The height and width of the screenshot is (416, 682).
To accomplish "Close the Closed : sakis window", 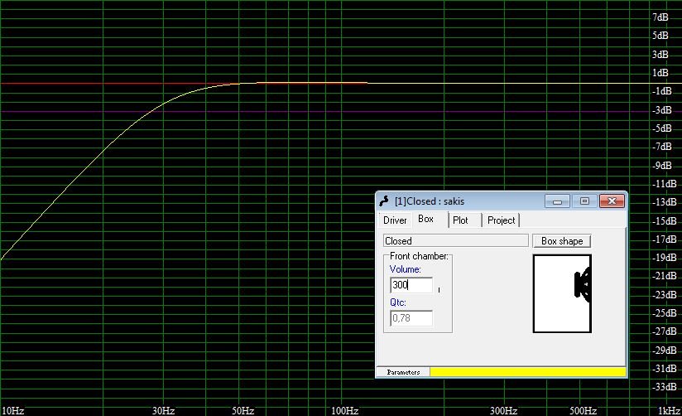I will pyautogui.click(x=612, y=201).
